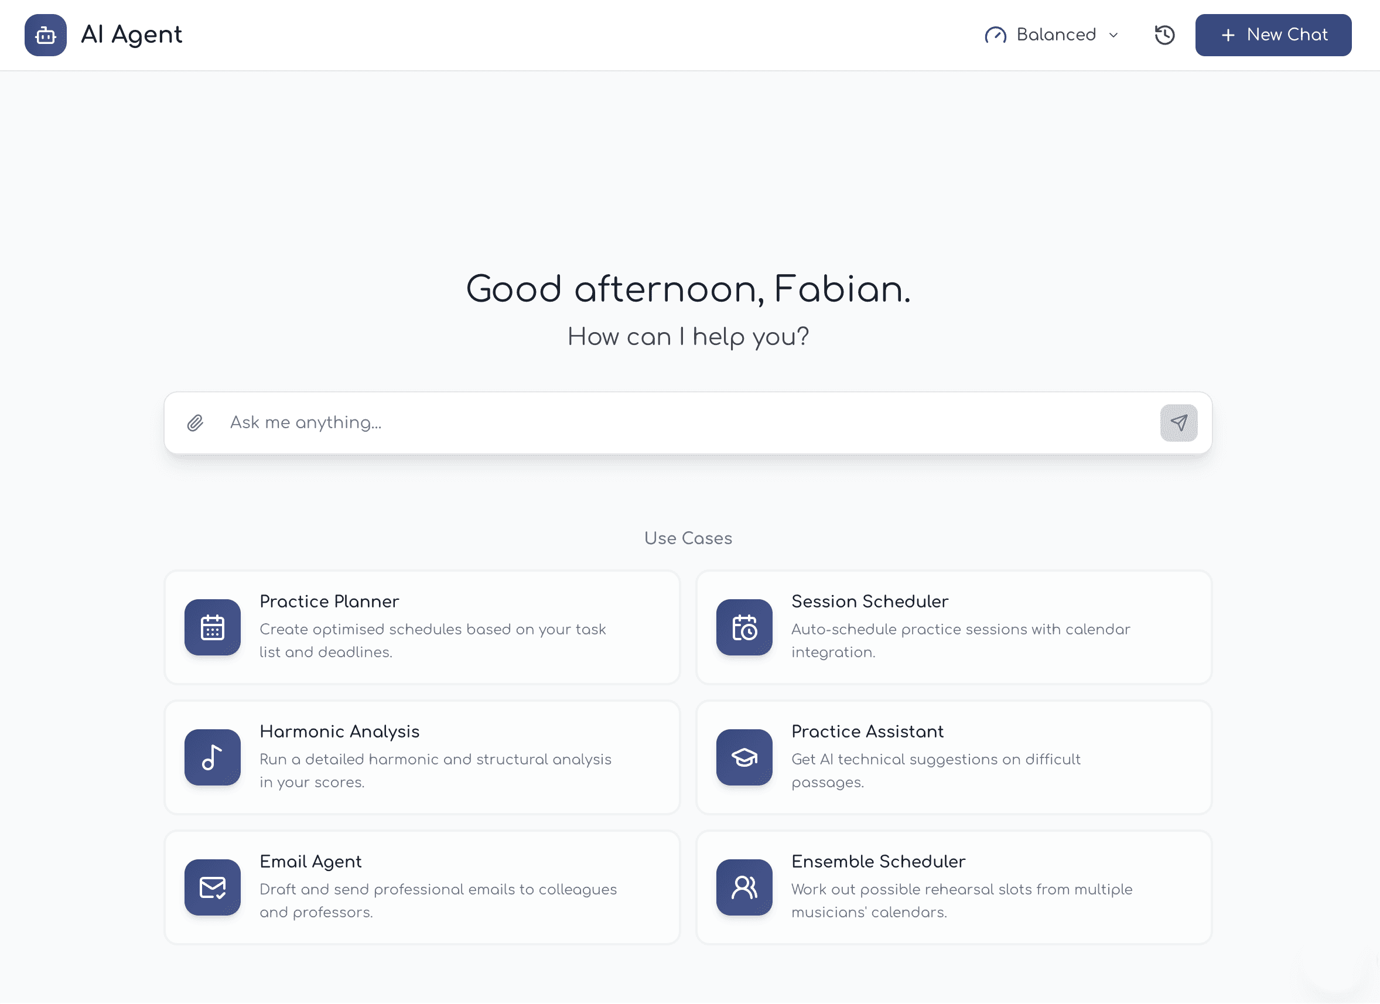This screenshot has width=1380, height=1004.
Task: Click the Session Scheduler calendar-clock icon
Action: tap(743, 627)
